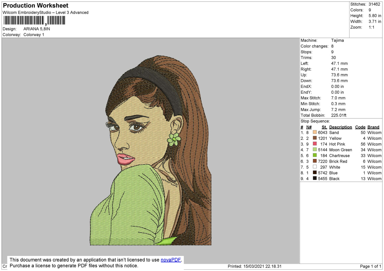This screenshot has height=271, width=384.
Task: Click the height value '5.80 in'
Action: [375, 16]
